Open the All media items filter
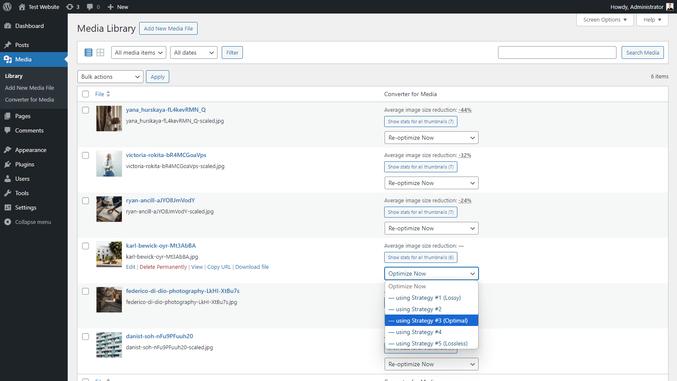 click(x=138, y=52)
